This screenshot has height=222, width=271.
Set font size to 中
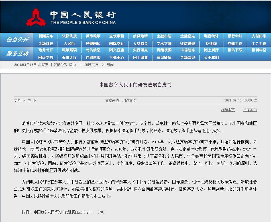click(29, 100)
